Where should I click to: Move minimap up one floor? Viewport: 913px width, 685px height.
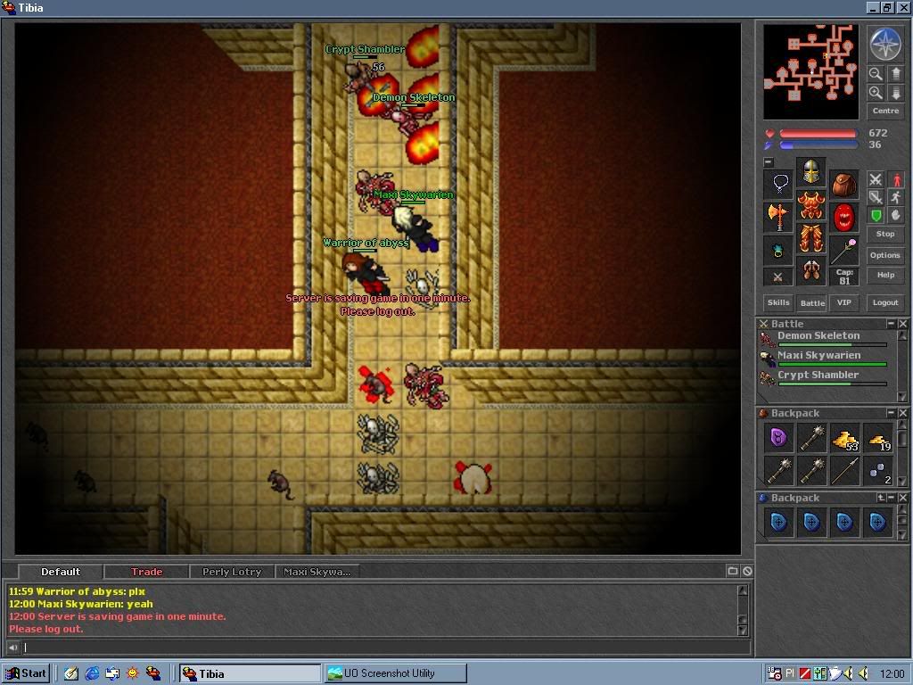tap(895, 74)
